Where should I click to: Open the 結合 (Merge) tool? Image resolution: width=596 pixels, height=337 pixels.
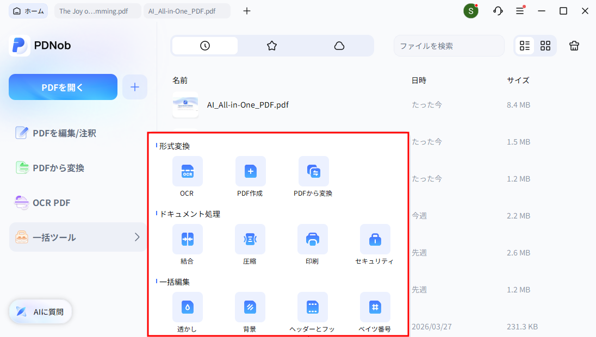tap(187, 239)
